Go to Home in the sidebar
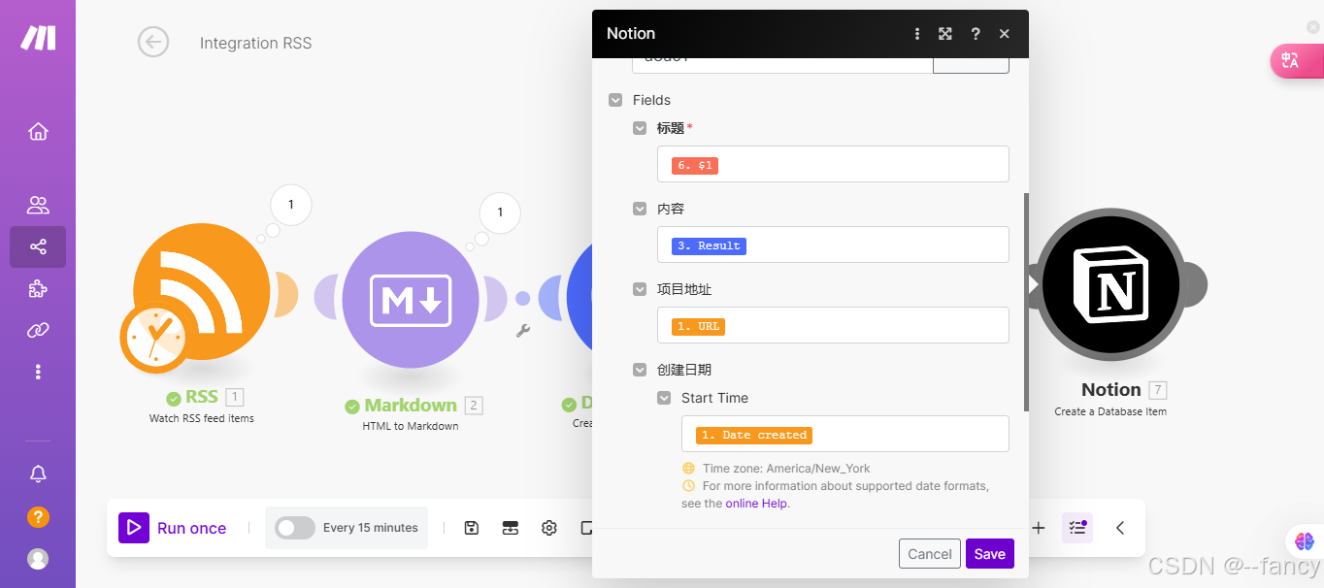The width and height of the screenshot is (1324, 588). [x=38, y=131]
